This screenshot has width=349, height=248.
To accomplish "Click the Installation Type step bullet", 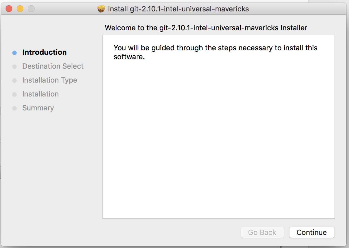I will 14,80.
